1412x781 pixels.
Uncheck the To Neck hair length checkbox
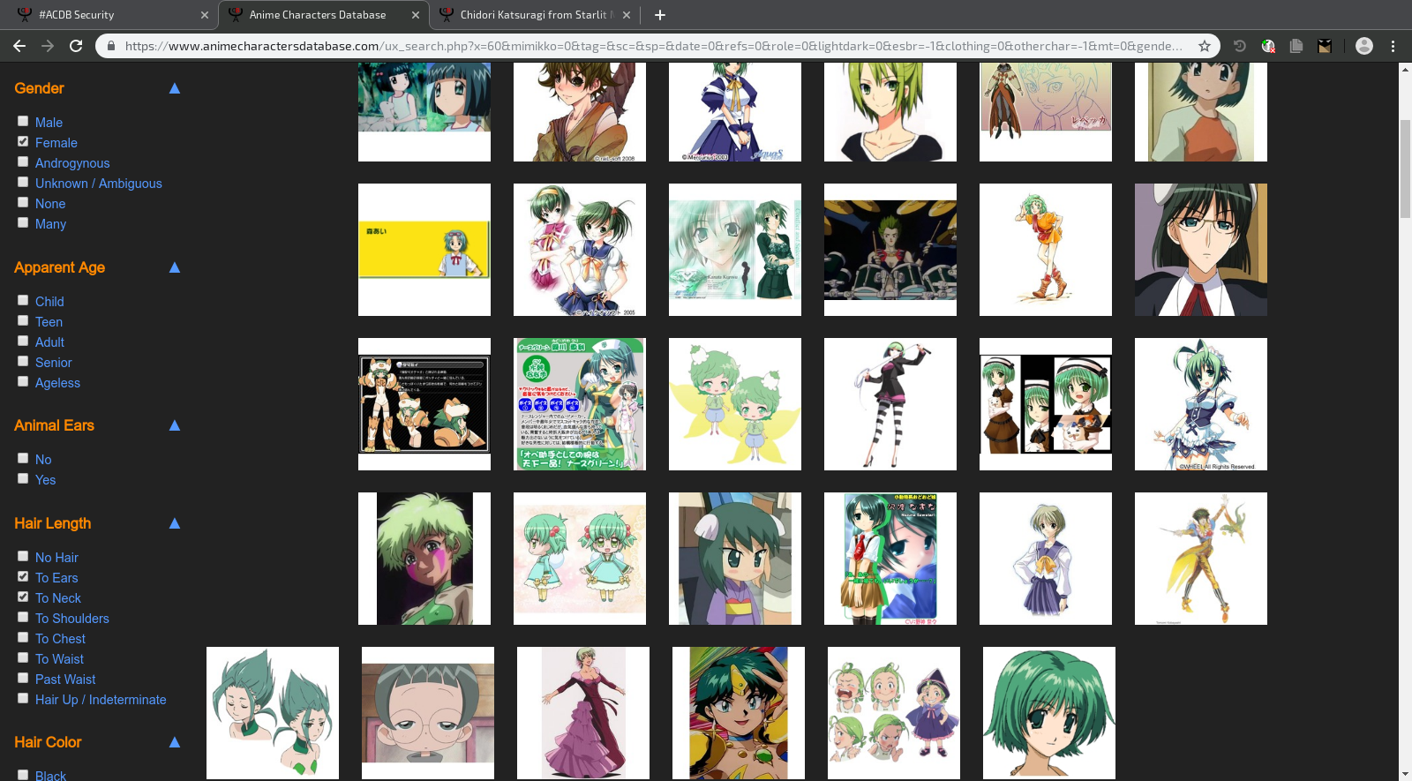pyautogui.click(x=23, y=597)
